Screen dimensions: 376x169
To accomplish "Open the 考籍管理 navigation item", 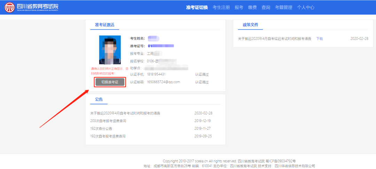I will coord(283,7).
